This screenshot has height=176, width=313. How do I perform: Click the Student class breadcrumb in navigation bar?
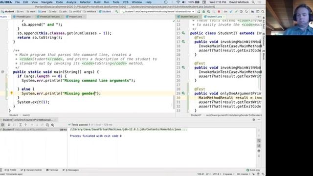pos(105,12)
